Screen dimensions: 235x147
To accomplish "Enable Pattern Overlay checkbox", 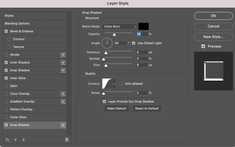I will 6,109.
